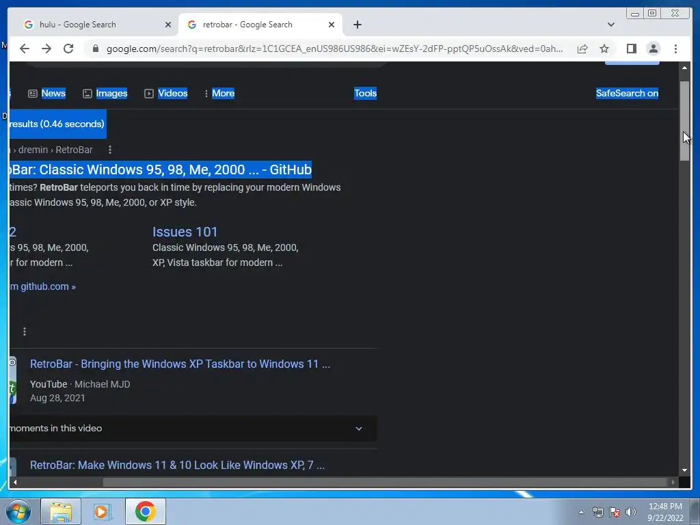This screenshot has height=525, width=700.
Task: Select the retrobar Google Search tab
Action: coord(260,25)
